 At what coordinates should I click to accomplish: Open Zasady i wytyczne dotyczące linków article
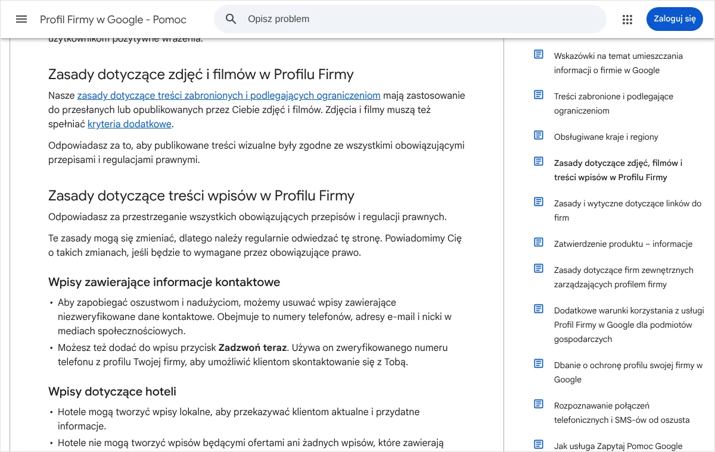tap(627, 211)
